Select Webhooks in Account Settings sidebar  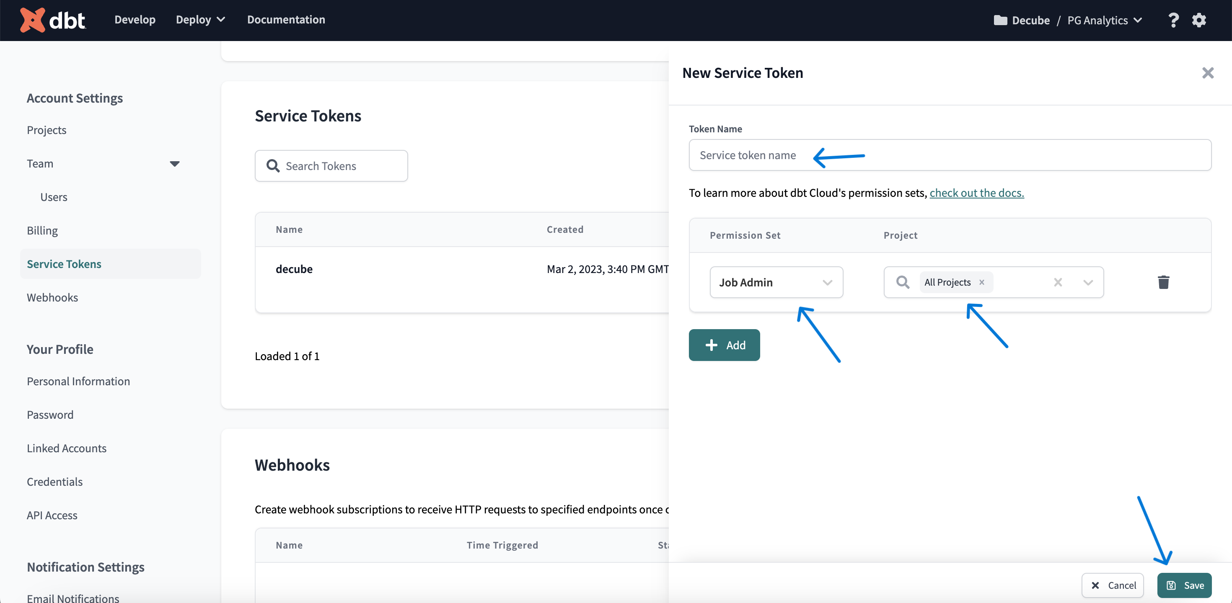52,297
